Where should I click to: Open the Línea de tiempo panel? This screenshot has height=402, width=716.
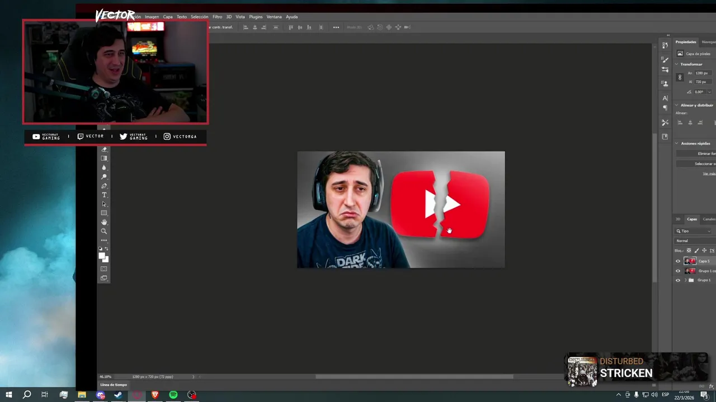coord(113,385)
